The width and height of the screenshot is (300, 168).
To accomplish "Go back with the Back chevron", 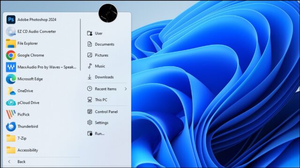I will [9, 162].
